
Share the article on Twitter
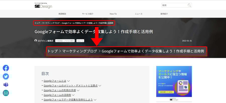point(6,76)
